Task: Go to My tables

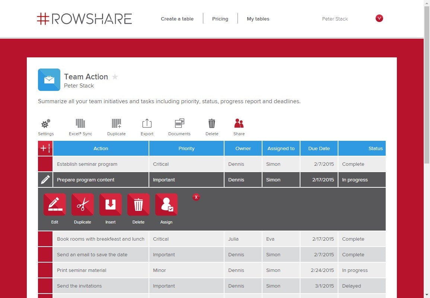Action: click(x=258, y=19)
